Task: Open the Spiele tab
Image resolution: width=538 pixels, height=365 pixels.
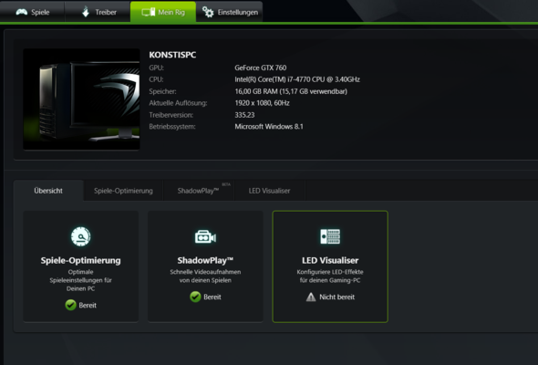Action: pos(33,12)
